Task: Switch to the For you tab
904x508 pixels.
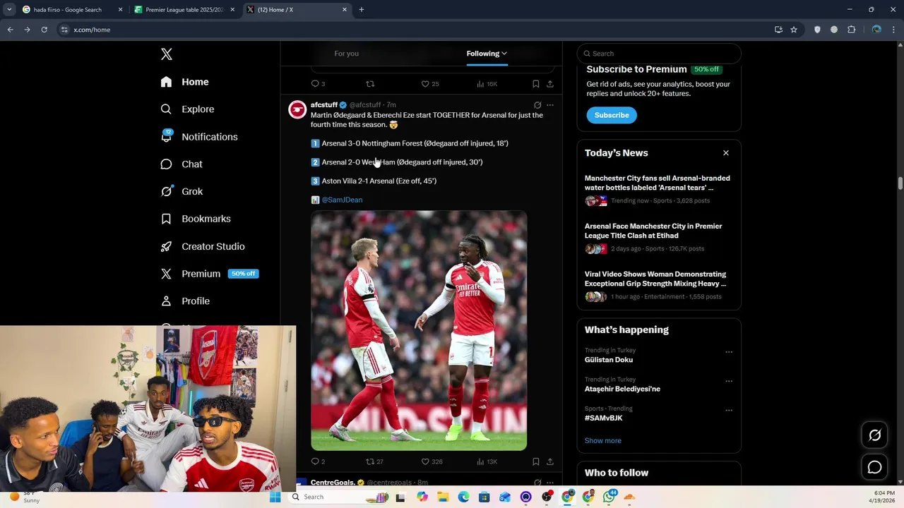Action: tap(347, 54)
